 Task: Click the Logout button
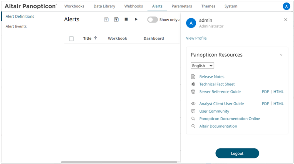tap(237, 153)
